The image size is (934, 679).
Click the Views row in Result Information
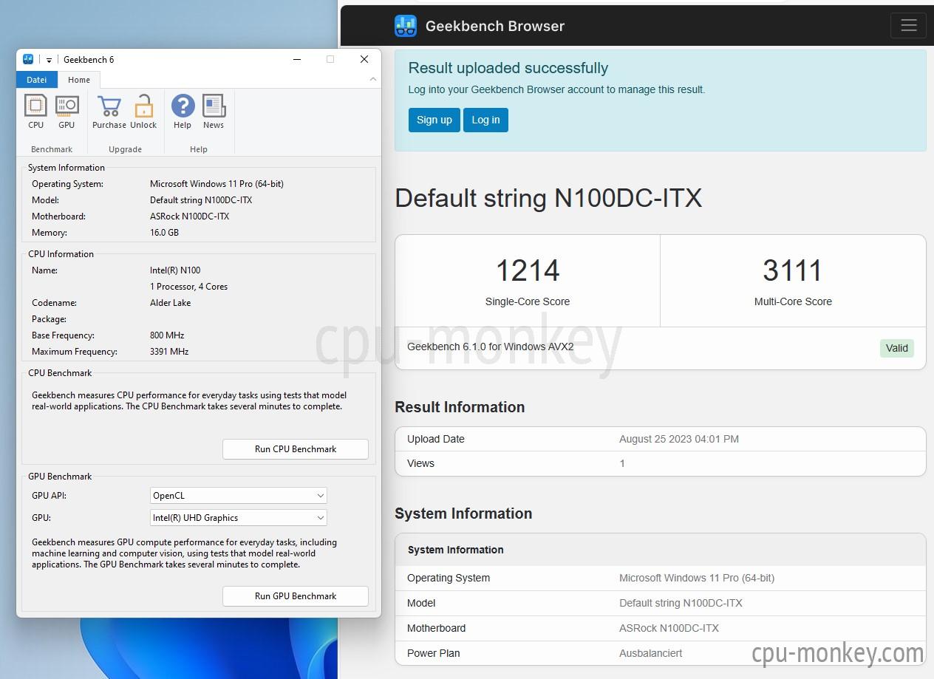click(x=660, y=463)
